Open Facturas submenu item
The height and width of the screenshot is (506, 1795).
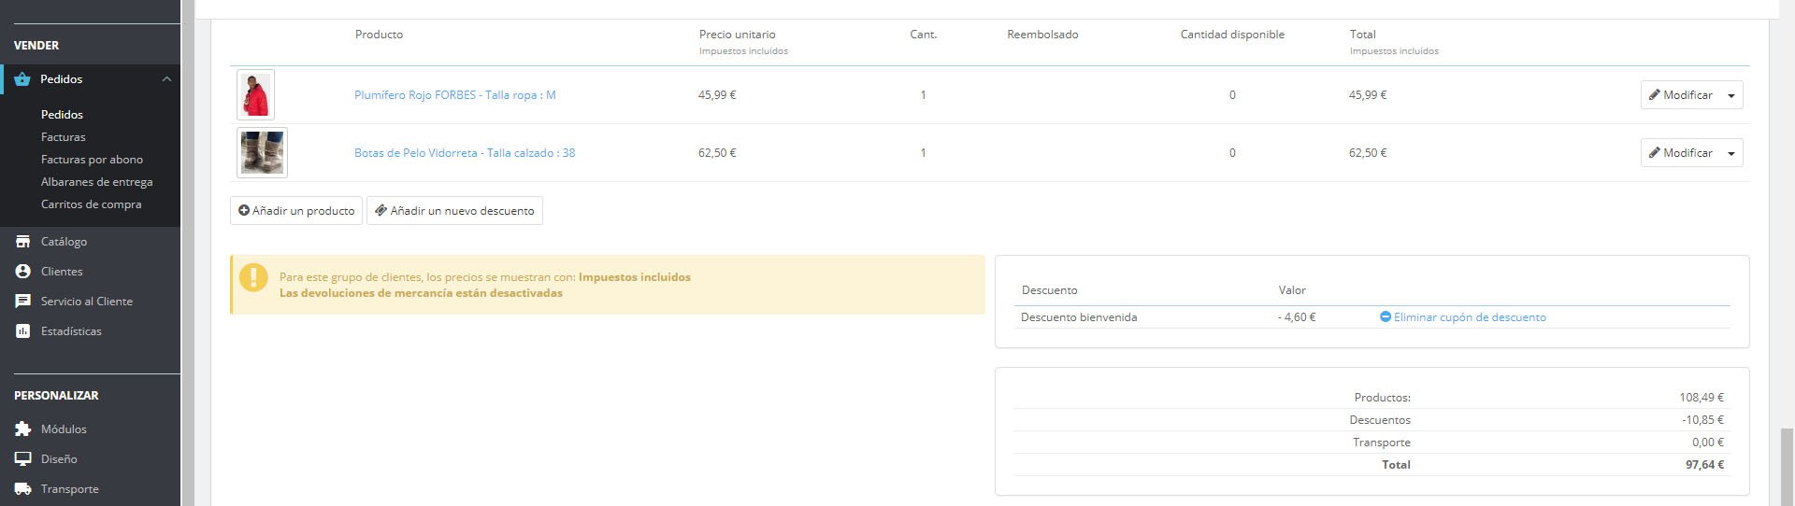(x=63, y=137)
